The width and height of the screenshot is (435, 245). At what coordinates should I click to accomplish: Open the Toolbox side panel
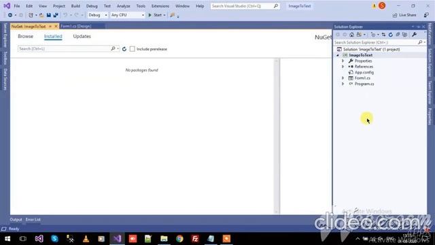coord(5,58)
